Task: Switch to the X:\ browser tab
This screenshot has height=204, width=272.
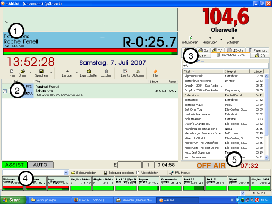Action: [x=203, y=50]
